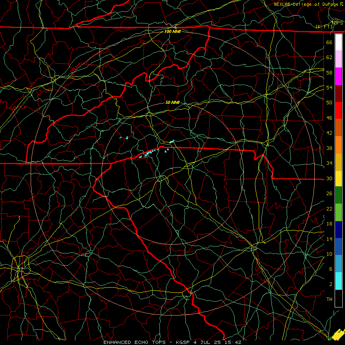
Task: Click the '10' legend value
Action: (329, 254)
